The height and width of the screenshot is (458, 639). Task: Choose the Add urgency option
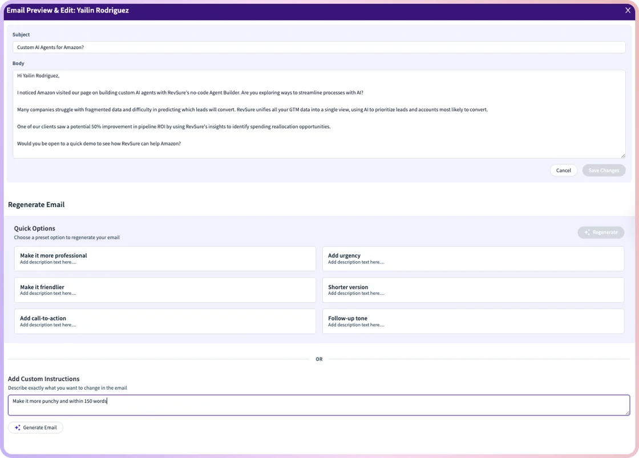pyautogui.click(x=473, y=259)
